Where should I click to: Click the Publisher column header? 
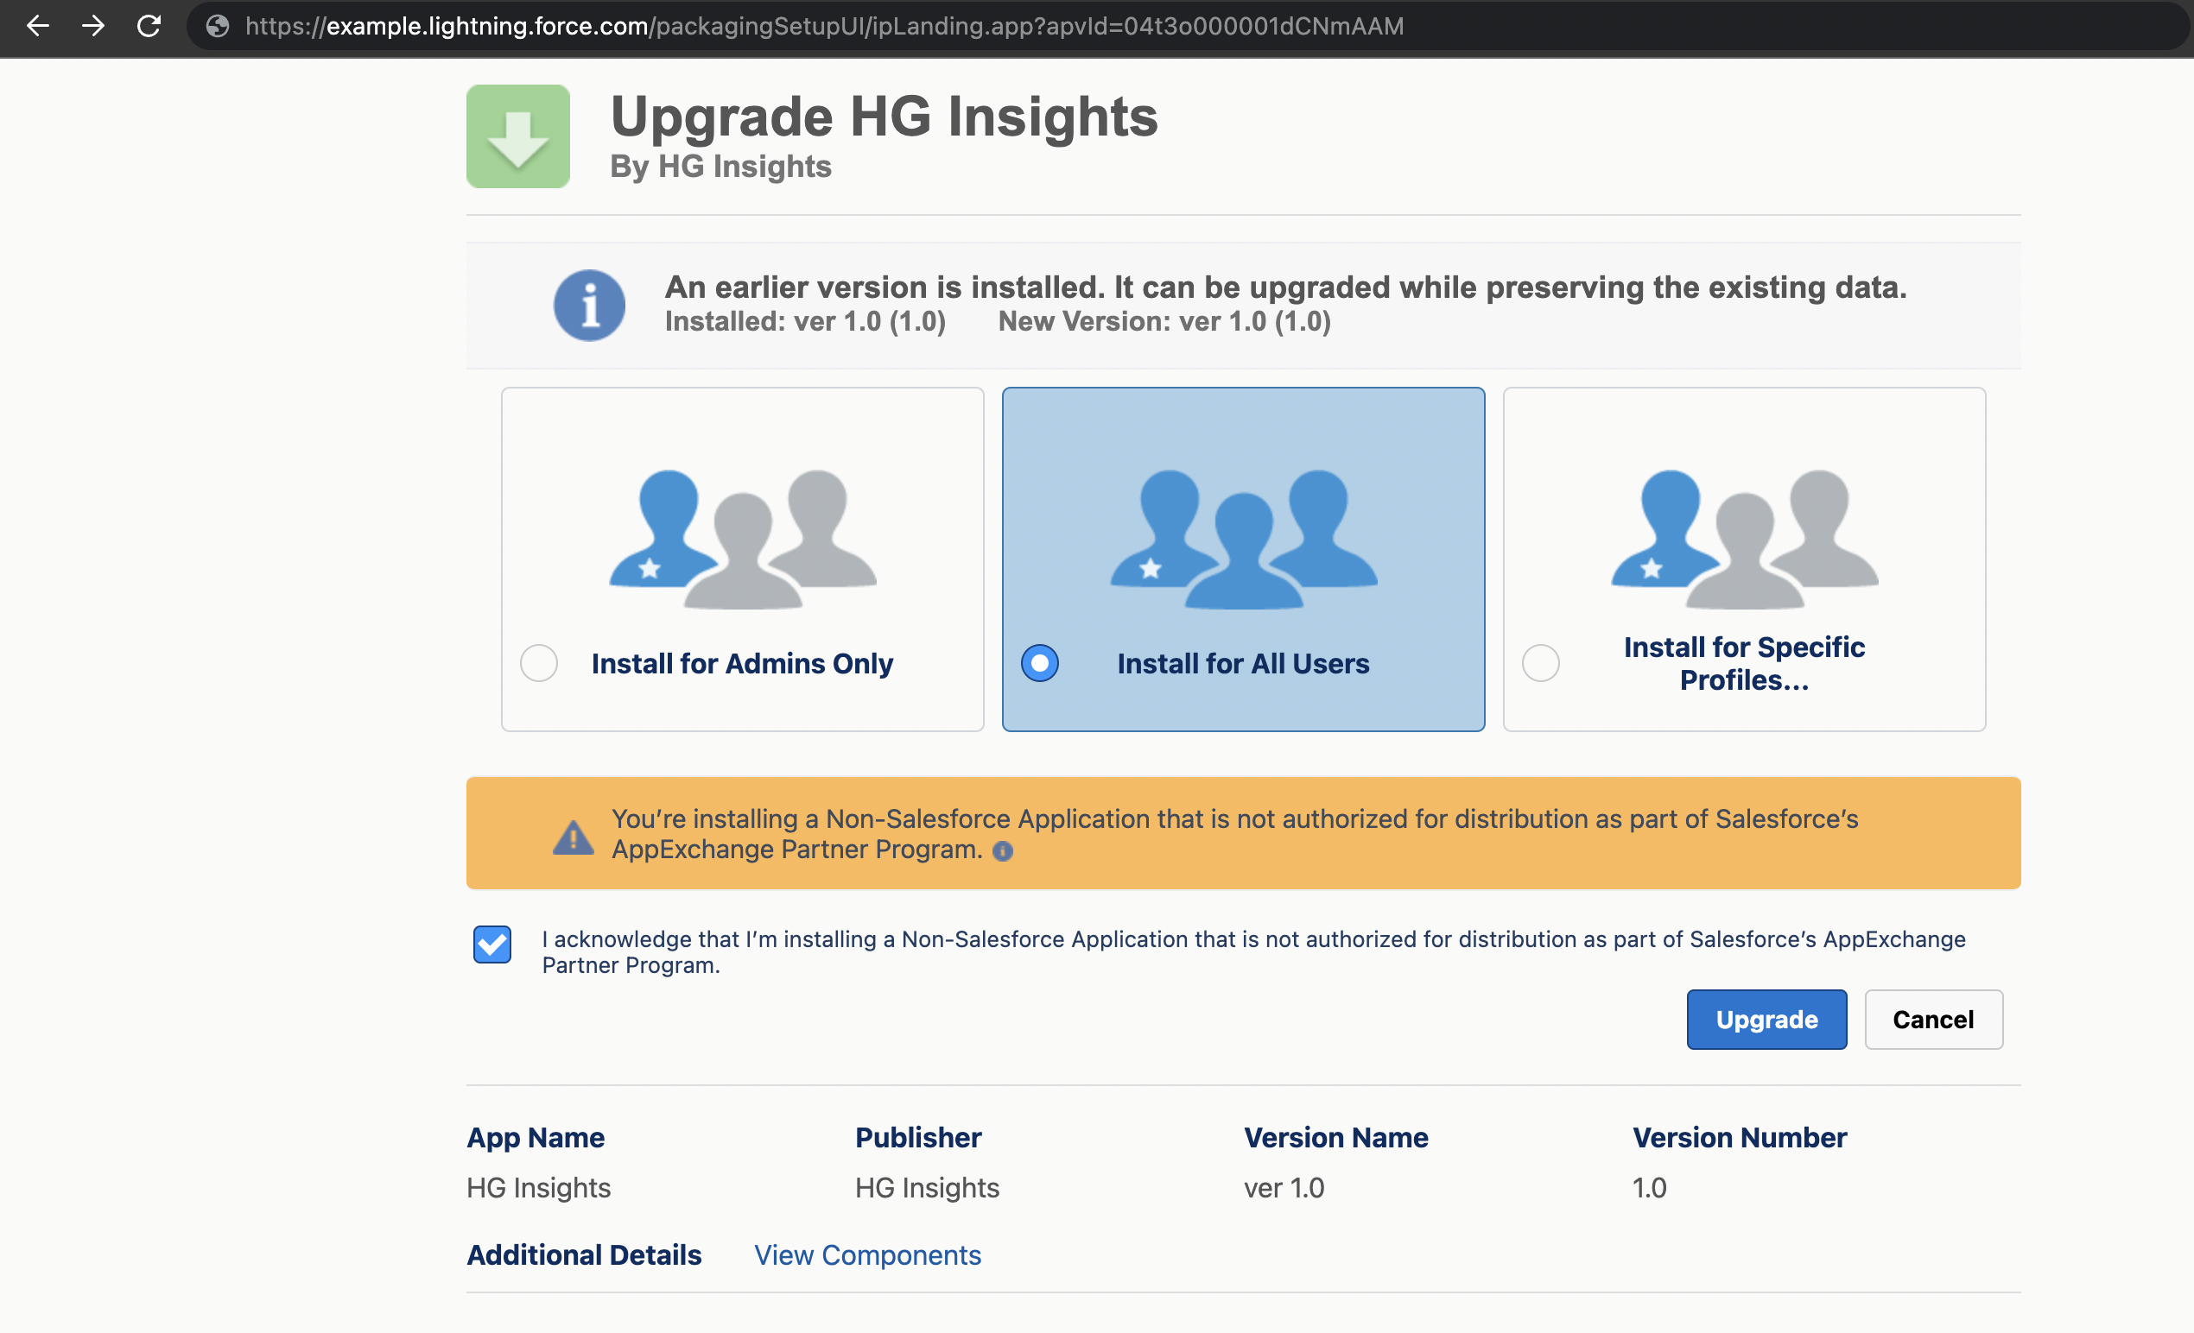[x=918, y=1137]
